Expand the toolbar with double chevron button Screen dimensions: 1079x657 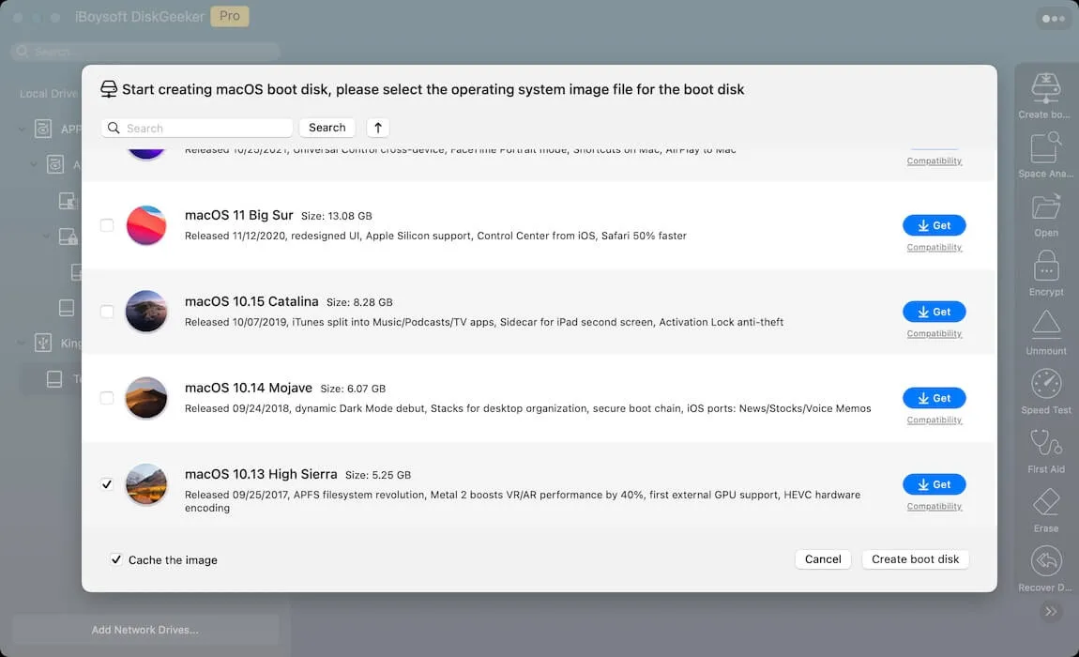pos(1051,611)
